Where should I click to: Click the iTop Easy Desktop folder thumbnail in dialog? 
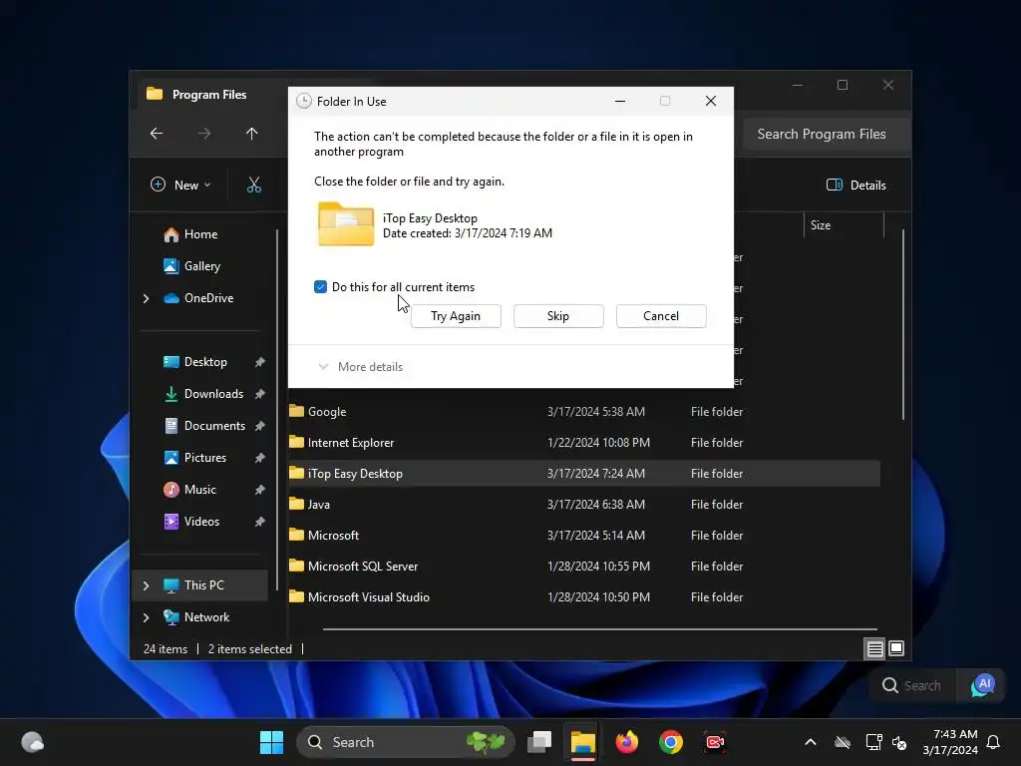[346, 224]
